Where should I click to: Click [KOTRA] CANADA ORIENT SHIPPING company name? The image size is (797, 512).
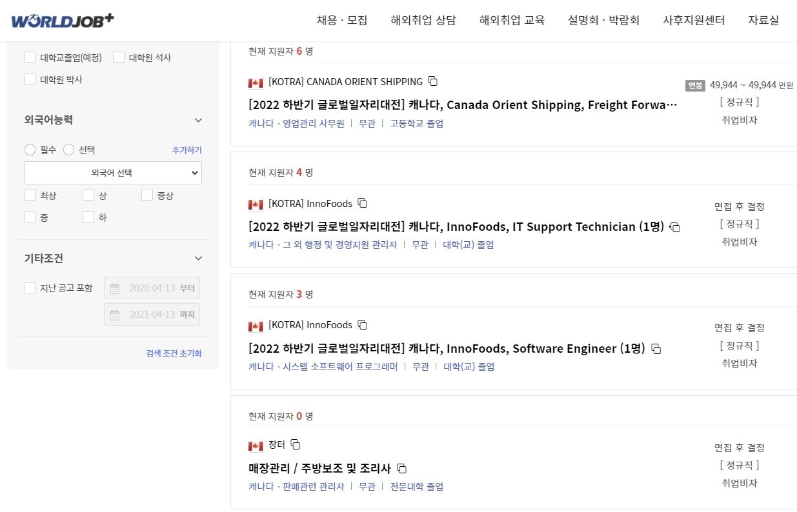coord(345,82)
